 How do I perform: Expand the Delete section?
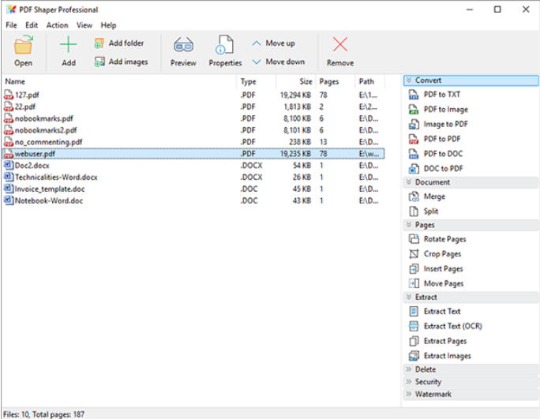(425, 369)
